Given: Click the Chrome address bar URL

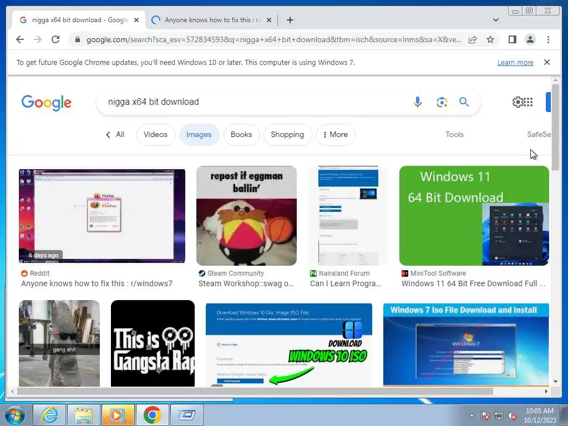Looking at the screenshot, I should click(x=273, y=39).
